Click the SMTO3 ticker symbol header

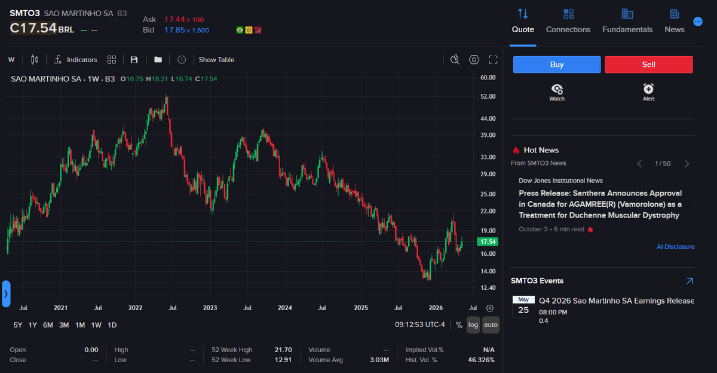coord(24,13)
